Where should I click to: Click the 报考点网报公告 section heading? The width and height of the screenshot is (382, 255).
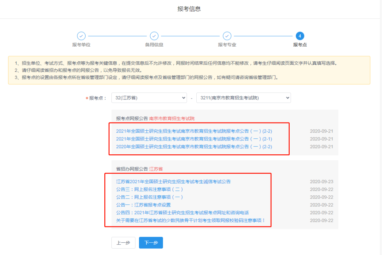(132, 119)
